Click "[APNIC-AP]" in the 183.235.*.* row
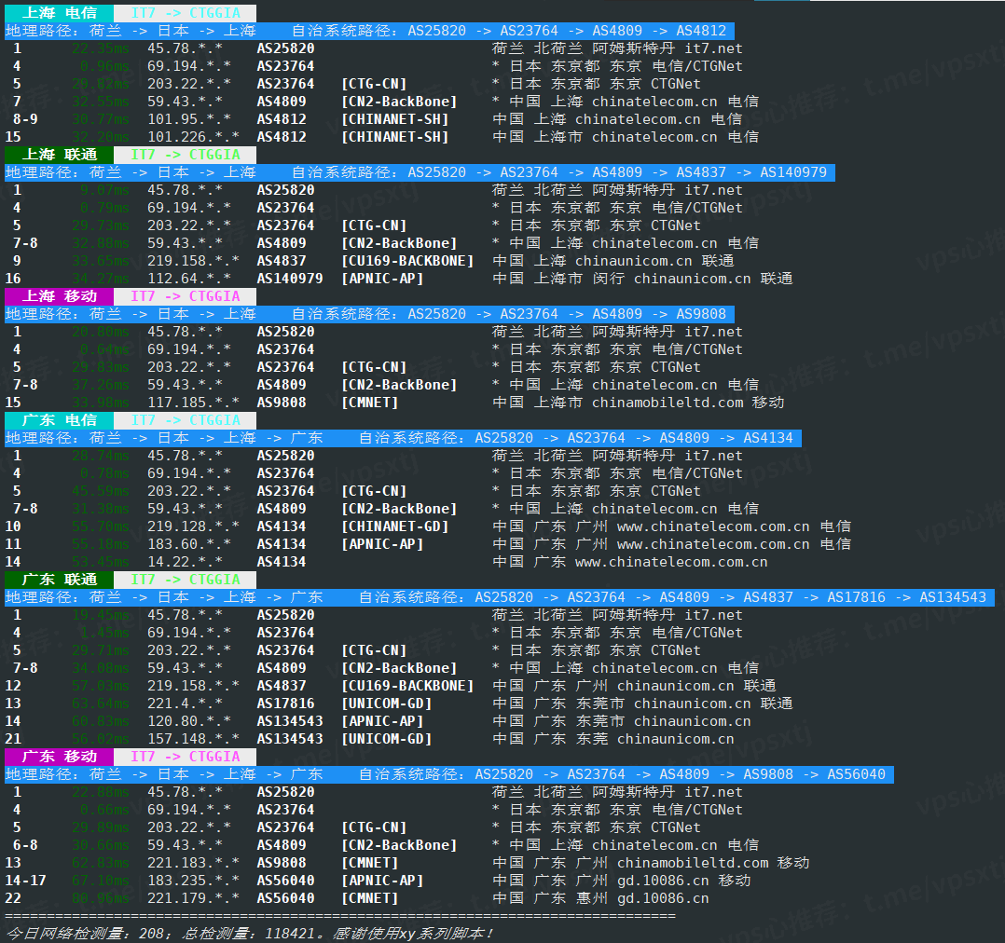1005x943 pixels. [x=382, y=881]
